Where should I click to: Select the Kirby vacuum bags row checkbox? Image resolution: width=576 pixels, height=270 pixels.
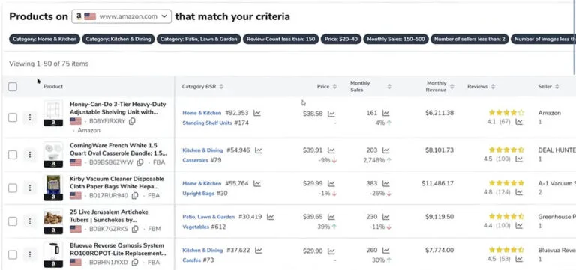pos(13,188)
